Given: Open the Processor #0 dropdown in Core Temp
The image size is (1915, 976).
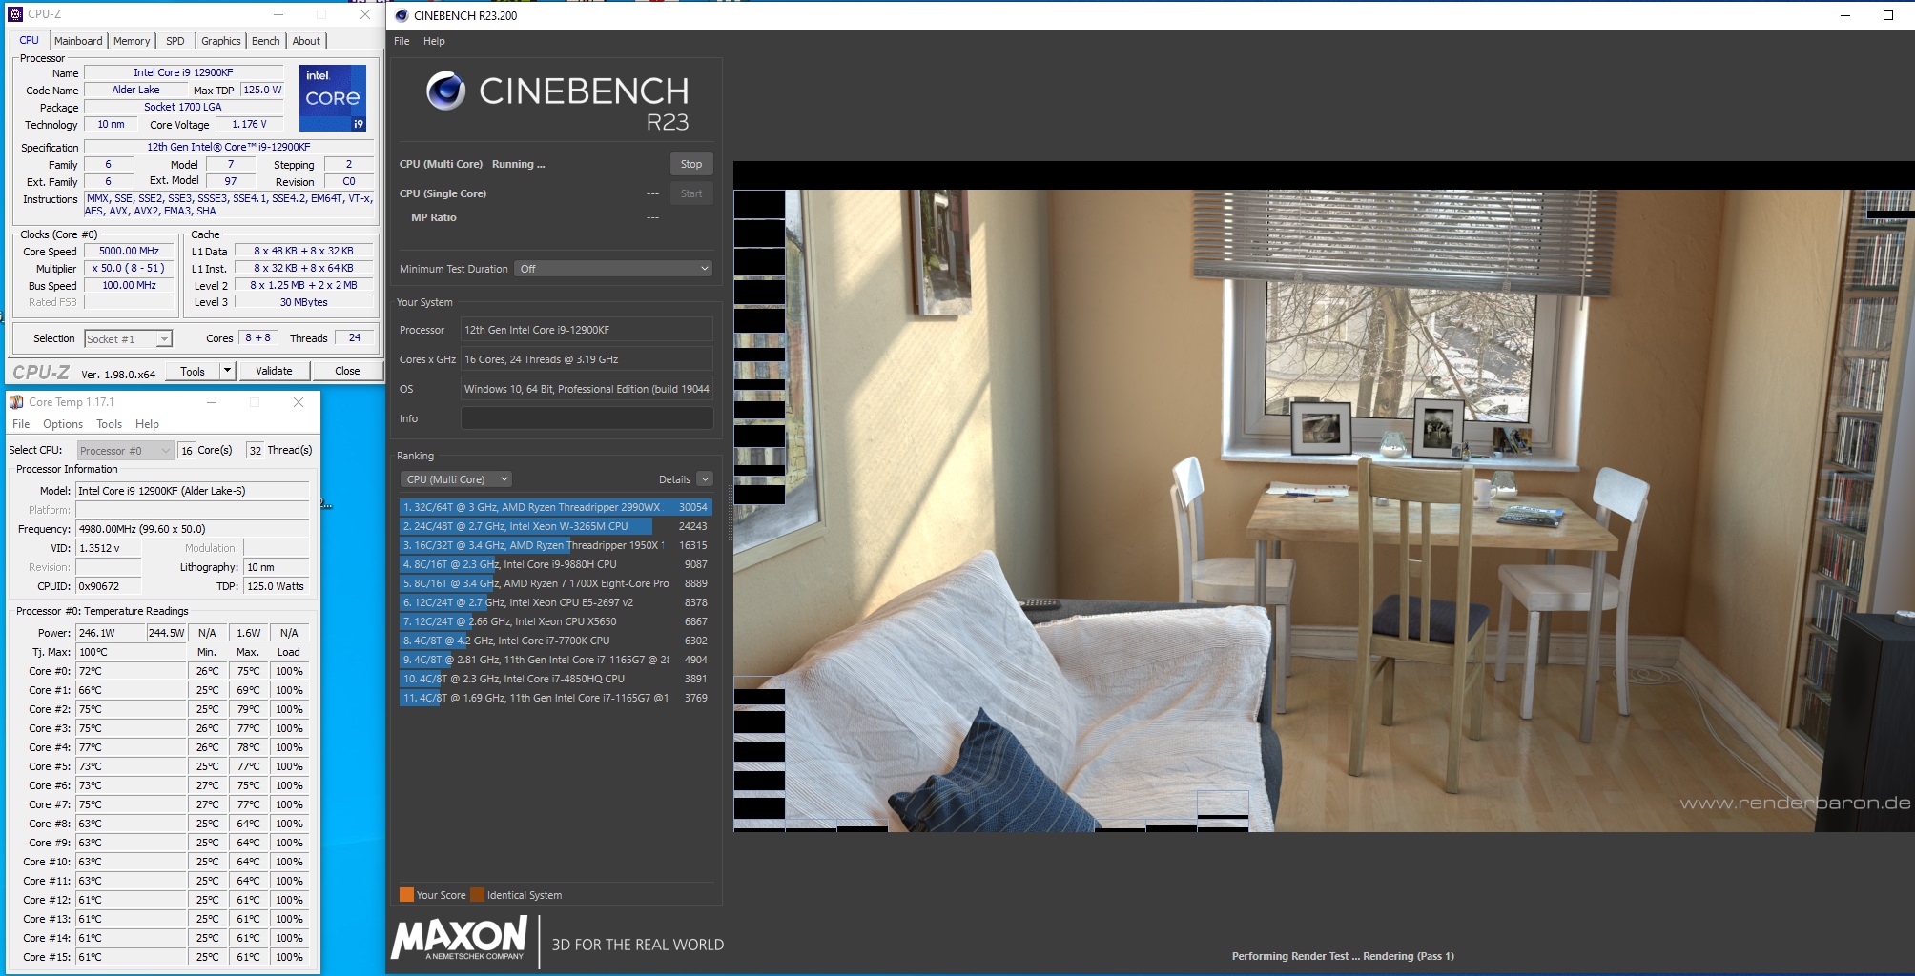Looking at the screenshot, I should point(125,451).
